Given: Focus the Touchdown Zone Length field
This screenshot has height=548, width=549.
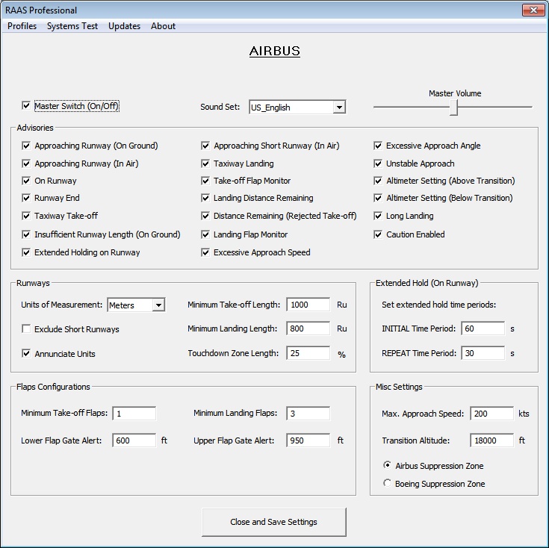Looking at the screenshot, I should click(308, 353).
